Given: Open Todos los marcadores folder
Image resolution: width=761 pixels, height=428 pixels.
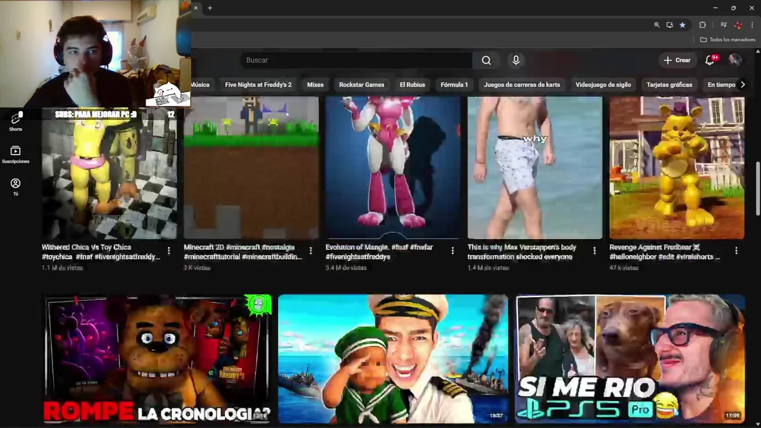Looking at the screenshot, I should pyautogui.click(x=728, y=39).
